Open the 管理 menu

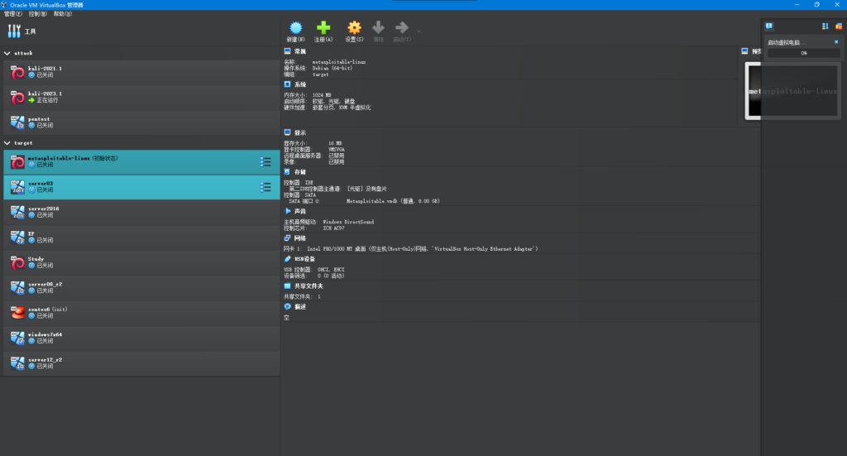pos(13,14)
